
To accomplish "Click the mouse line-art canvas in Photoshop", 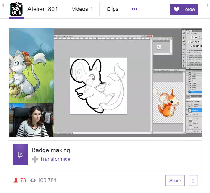I will click(99, 86).
